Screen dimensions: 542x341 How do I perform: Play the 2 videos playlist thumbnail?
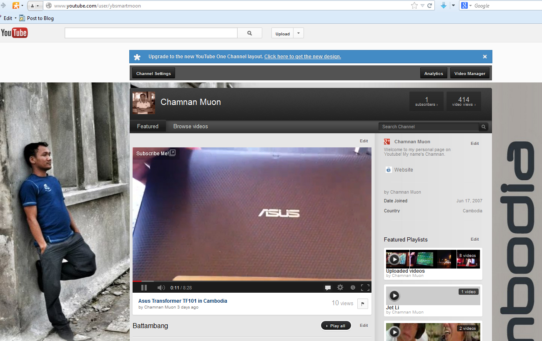433,332
